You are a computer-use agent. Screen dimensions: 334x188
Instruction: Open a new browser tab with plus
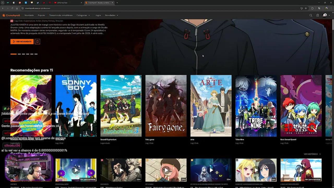117,3
